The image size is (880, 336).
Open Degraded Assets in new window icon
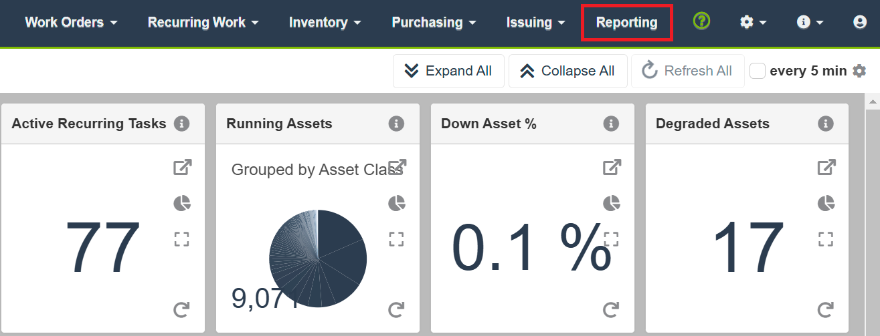(x=826, y=168)
